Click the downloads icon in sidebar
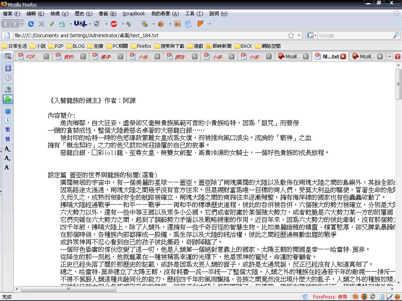 click(x=8, y=89)
